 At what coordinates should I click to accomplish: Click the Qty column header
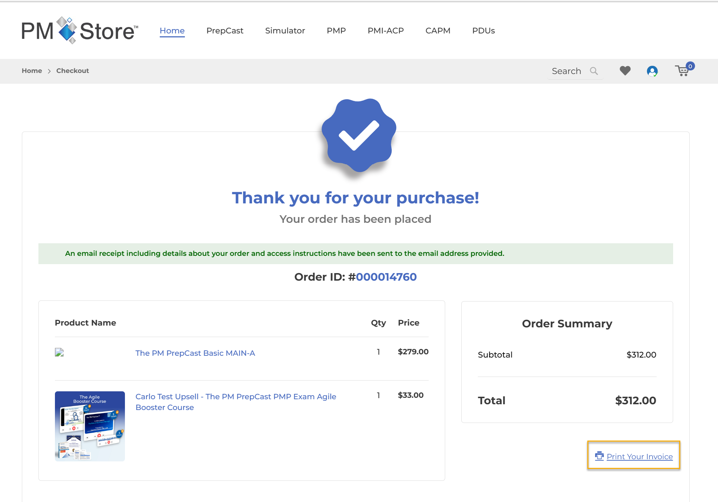pos(378,323)
